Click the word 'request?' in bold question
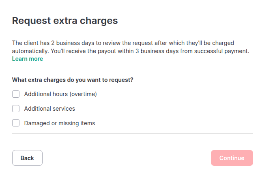This screenshot has height=195, width=273. pos(121,80)
